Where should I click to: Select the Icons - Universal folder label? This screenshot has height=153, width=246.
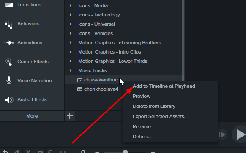[x=96, y=24]
